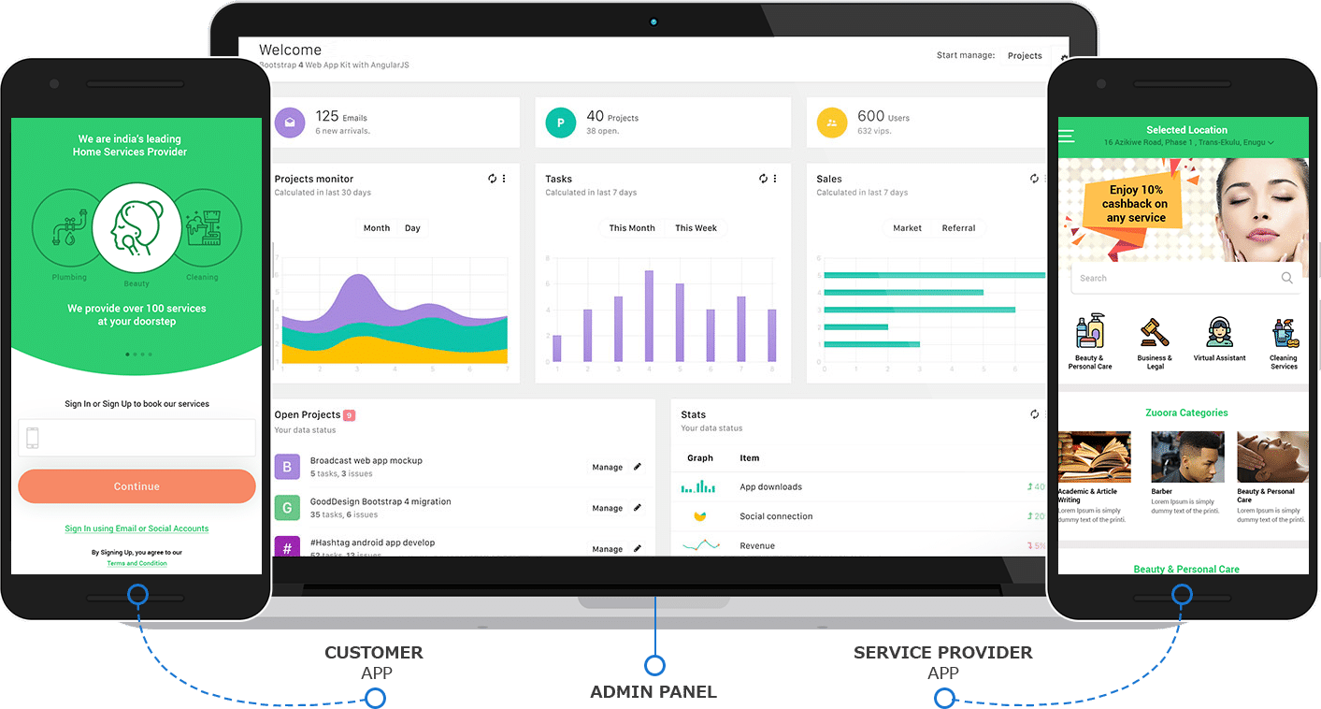Viewport: 1321px width, 709px height.
Task: Open the Barber category thumbnail
Action: coord(1187,456)
